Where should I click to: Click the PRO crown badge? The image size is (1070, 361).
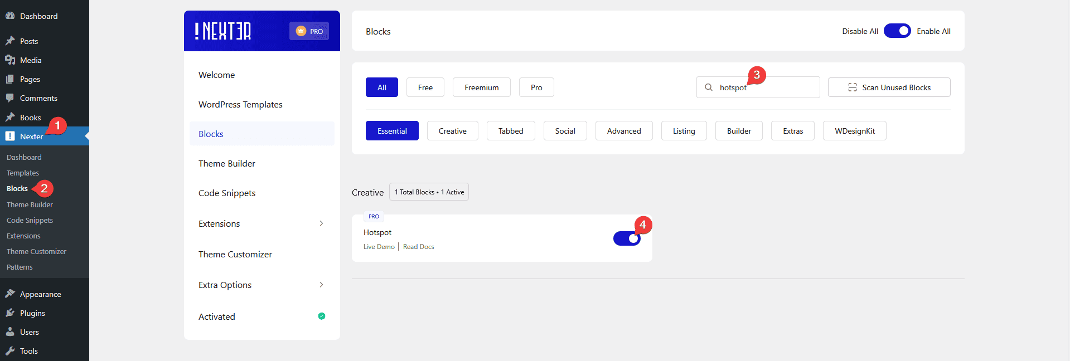(x=309, y=31)
